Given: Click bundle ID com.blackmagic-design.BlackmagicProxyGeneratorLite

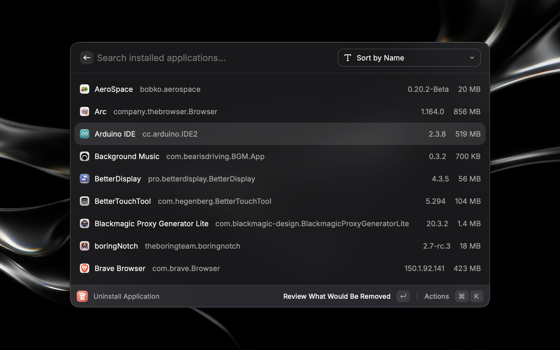Looking at the screenshot, I should tap(312, 223).
